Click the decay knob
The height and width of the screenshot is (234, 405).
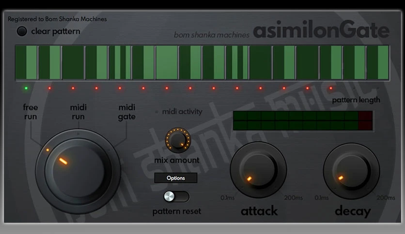(351, 171)
